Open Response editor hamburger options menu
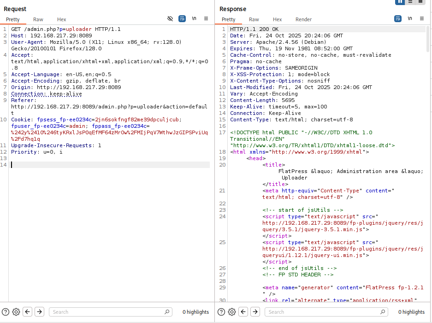Image resolution: width=432 pixels, height=323 pixels. [x=422, y=19]
